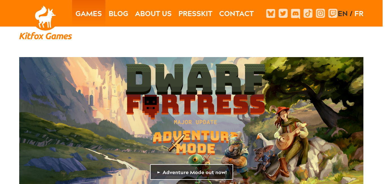
Task: Switch site language to FR
Action: coord(359,14)
